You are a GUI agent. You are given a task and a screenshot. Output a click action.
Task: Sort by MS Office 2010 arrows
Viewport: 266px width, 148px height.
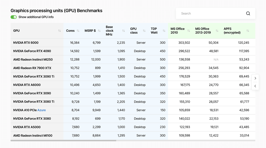coord(189,31)
